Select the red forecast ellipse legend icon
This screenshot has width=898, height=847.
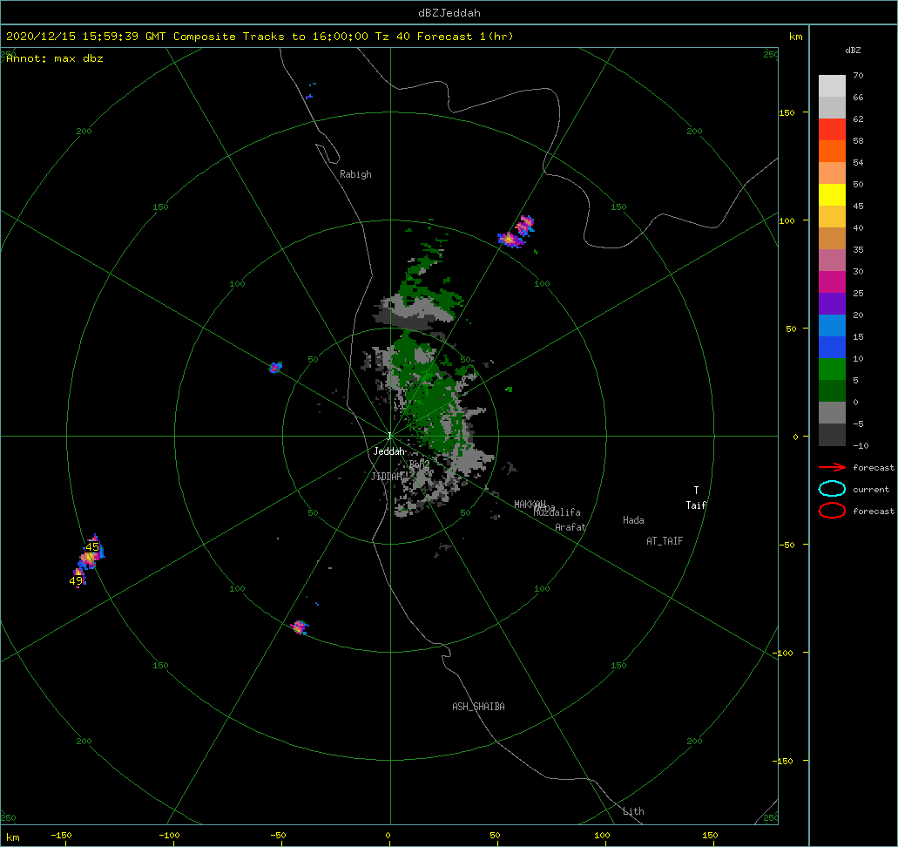click(x=832, y=511)
